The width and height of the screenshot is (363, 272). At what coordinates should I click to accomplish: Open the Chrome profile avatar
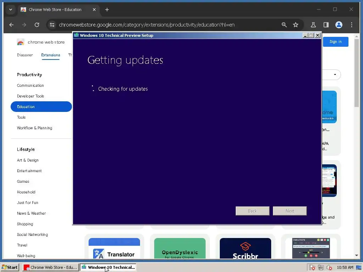[x=339, y=25]
